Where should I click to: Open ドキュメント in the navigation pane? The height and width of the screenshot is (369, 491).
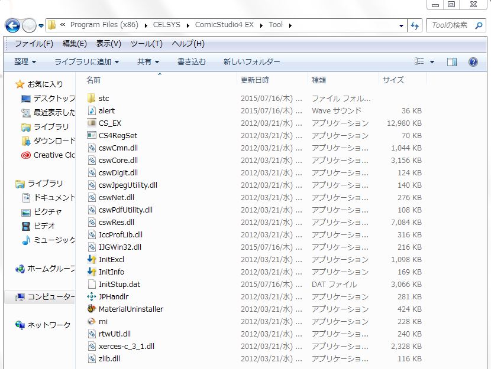(54, 197)
